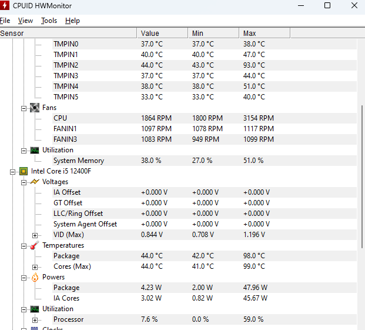Image resolution: width=365 pixels, height=330 pixels.
Task: Select the LLC/Ring Offset row
Action: [x=205, y=214]
